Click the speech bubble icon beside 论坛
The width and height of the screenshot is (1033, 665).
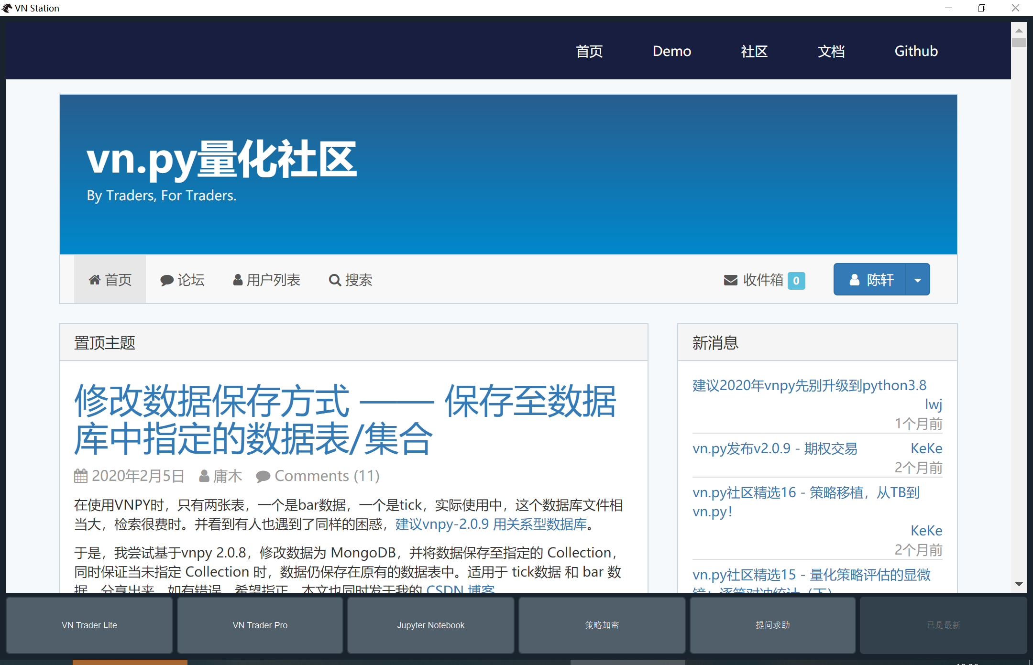coord(166,280)
